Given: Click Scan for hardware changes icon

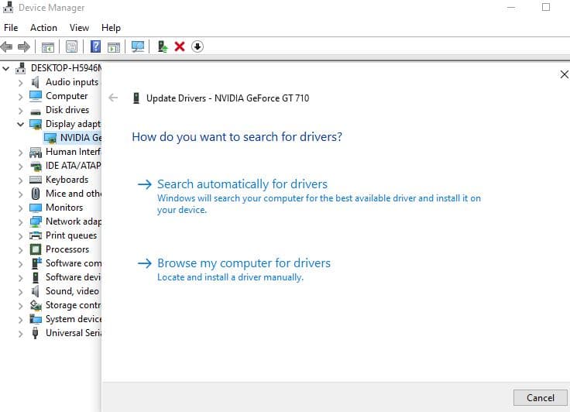Looking at the screenshot, I should point(138,46).
